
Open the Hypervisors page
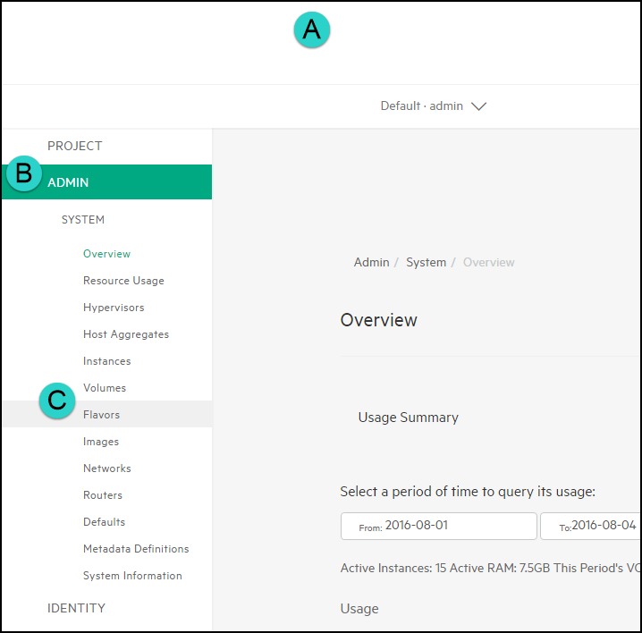coord(114,308)
